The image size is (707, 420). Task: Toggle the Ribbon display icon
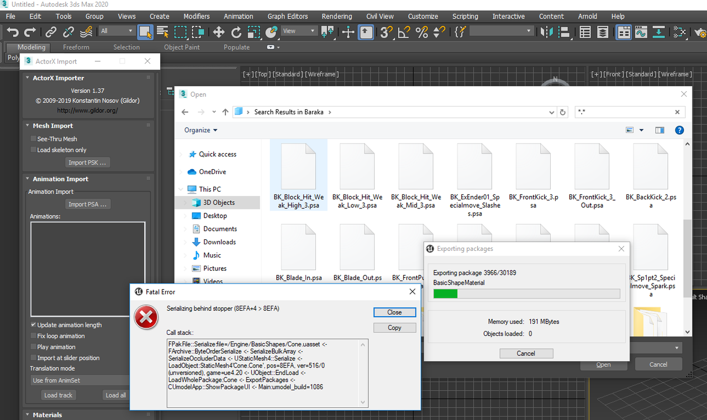tap(624, 32)
